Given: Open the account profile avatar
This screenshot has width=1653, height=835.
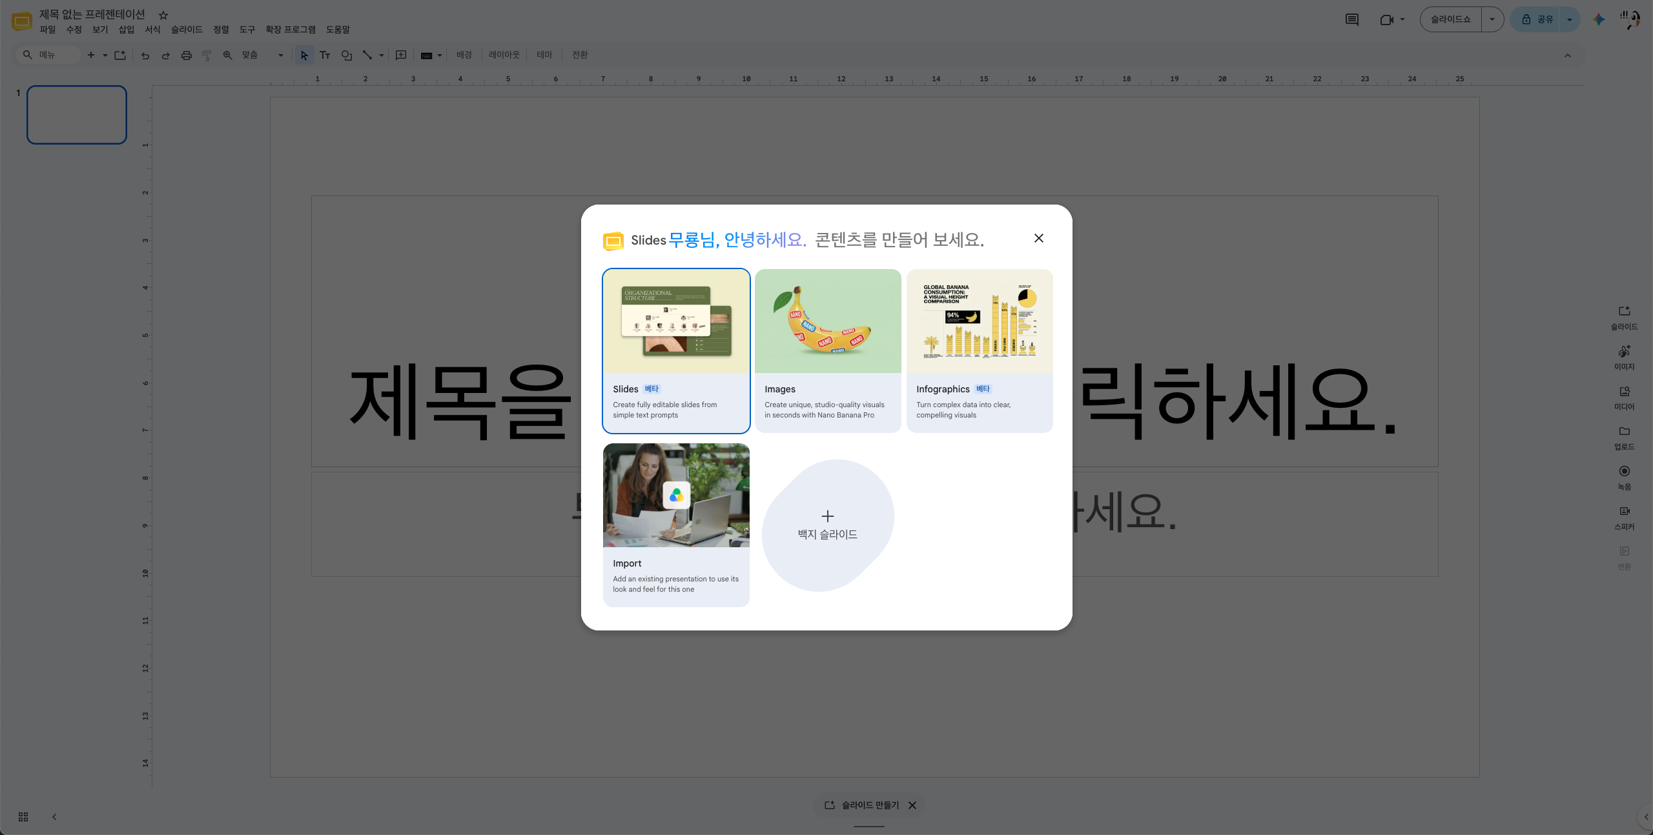Looking at the screenshot, I should (1630, 19).
